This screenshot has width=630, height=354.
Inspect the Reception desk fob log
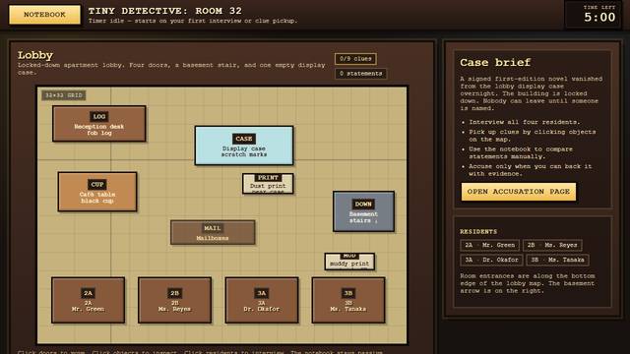coord(99,124)
